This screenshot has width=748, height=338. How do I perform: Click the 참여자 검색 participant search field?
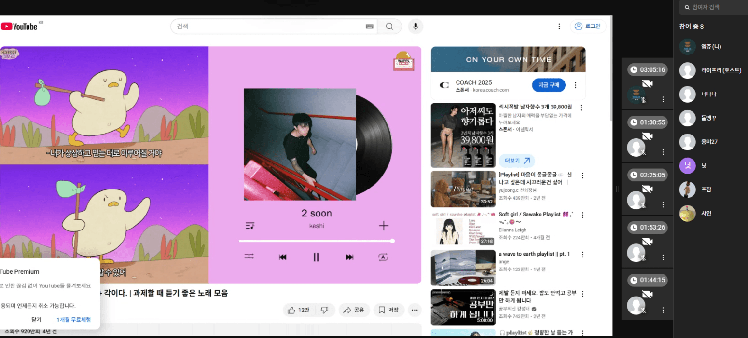[714, 7]
